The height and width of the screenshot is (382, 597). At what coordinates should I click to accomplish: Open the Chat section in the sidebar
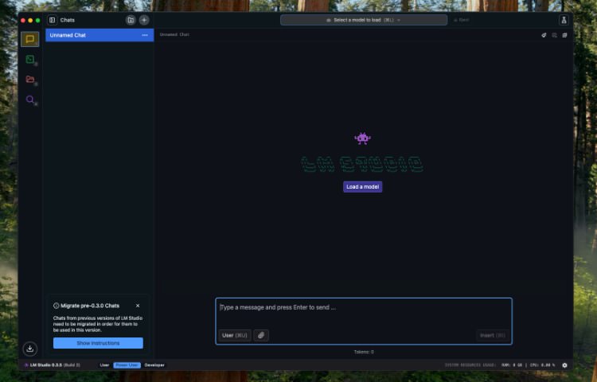[x=30, y=39]
